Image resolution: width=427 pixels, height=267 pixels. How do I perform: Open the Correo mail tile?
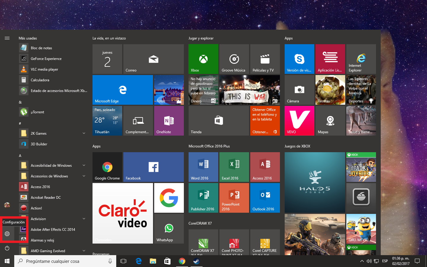click(x=154, y=59)
